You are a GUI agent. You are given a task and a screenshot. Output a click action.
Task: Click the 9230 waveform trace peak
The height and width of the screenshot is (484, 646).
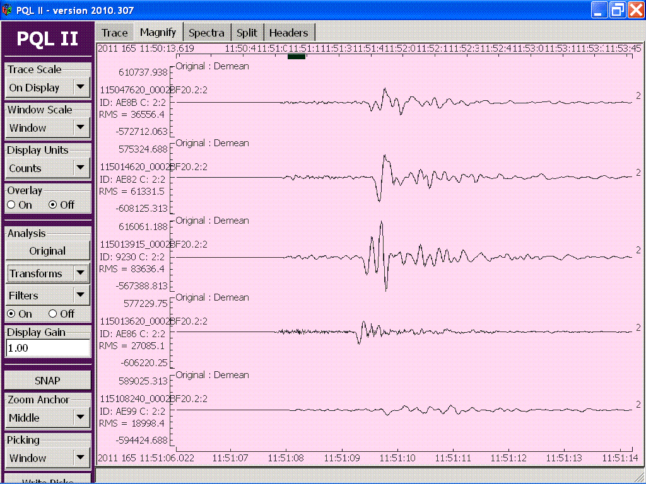tap(382, 222)
